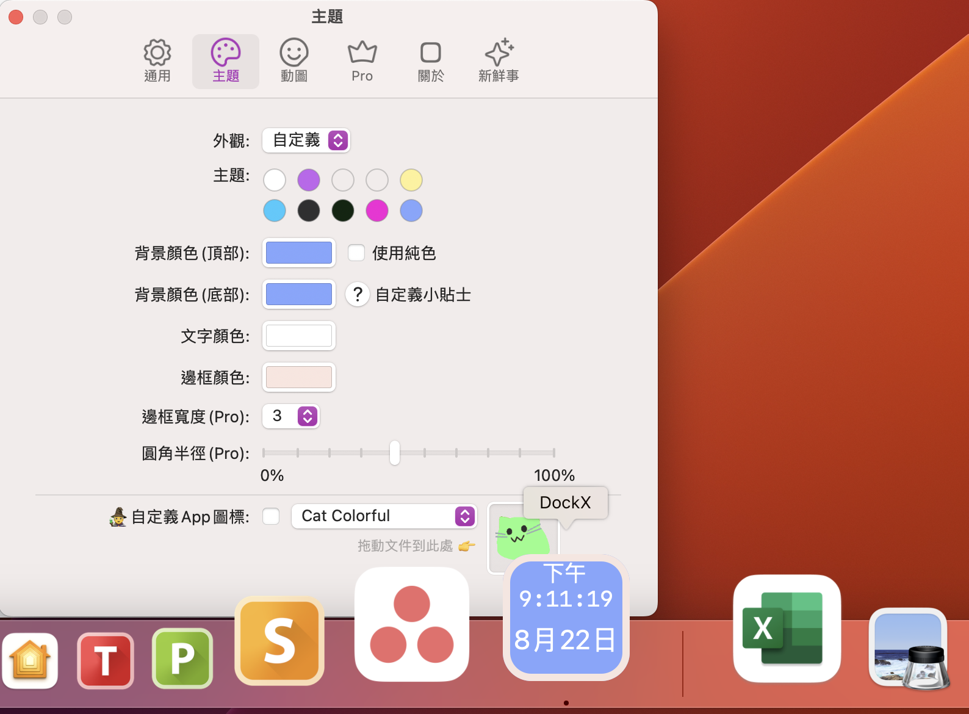Screen dimensions: 969x714
Task: Open the bottom background color well
Action: click(299, 294)
